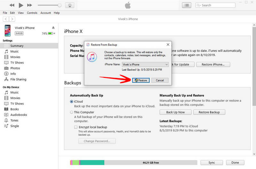Select This Computer backup option
Image resolution: width=256 pixels, height=169 pixels.
pyautogui.click(x=71, y=112)
